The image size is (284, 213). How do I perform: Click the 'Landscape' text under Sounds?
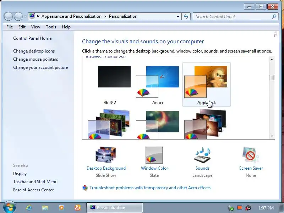[x=202, y=175]
